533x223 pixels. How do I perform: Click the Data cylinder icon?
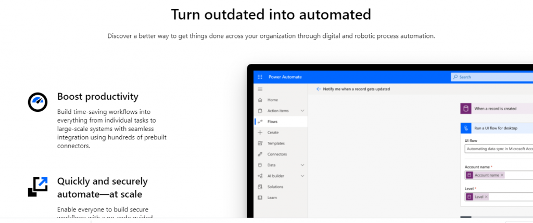[260, 165]
